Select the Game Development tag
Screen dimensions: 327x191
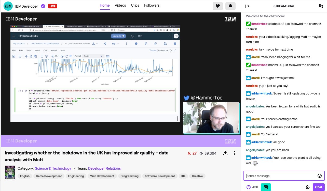pos(49,176)
